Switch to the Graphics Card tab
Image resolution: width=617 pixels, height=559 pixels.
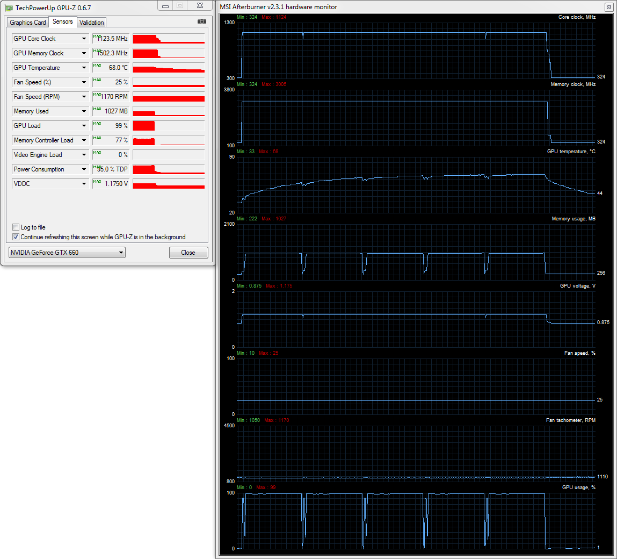(28, 23)
